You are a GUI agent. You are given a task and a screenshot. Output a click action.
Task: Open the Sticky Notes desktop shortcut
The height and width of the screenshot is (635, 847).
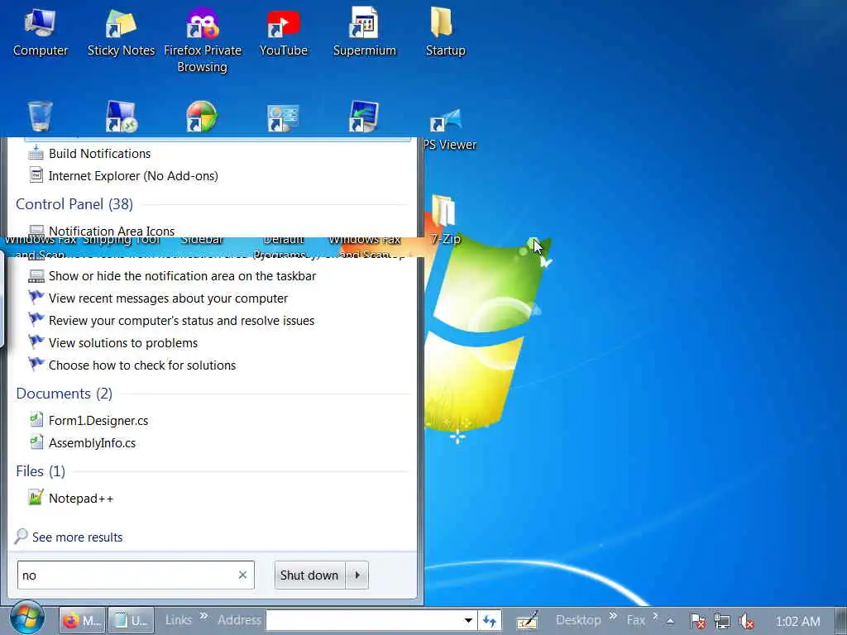[x=121, y=32]
